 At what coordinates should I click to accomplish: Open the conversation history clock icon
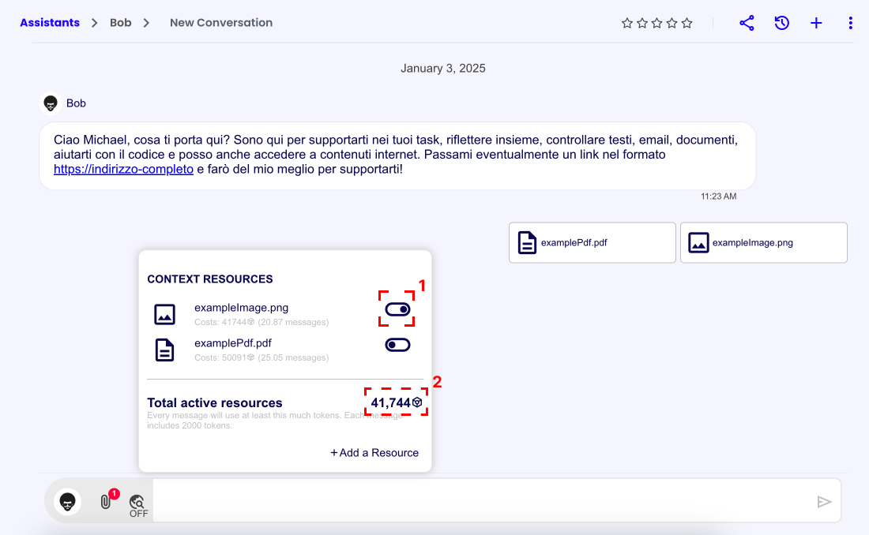click(x=781, y=23)
